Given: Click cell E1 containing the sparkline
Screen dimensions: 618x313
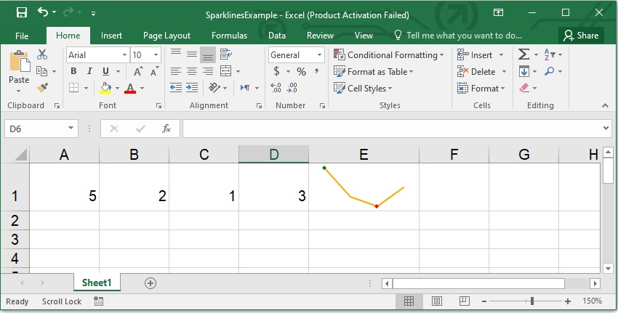Looking at the screenshot, I should [364, 187].
